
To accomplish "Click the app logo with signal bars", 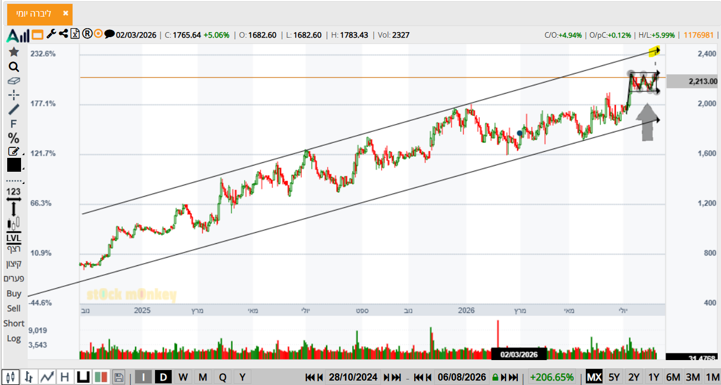I will click(18, 36).
